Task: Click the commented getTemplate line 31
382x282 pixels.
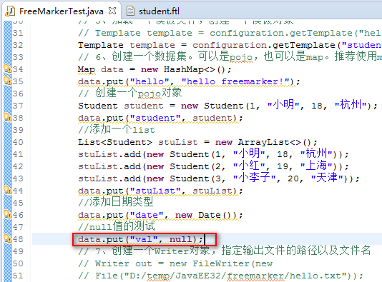Action: [230, 33]
